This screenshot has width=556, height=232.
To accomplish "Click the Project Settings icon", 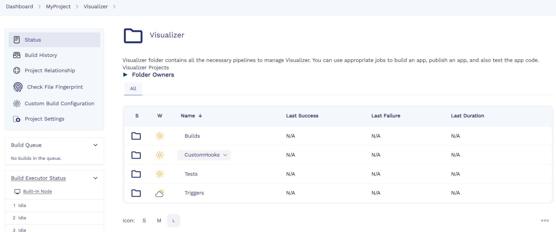I will coord(17,119).
